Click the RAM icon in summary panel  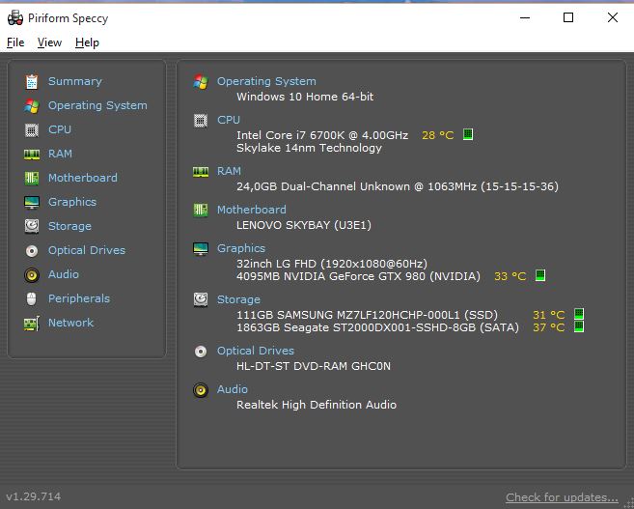[x=201, y=172]
